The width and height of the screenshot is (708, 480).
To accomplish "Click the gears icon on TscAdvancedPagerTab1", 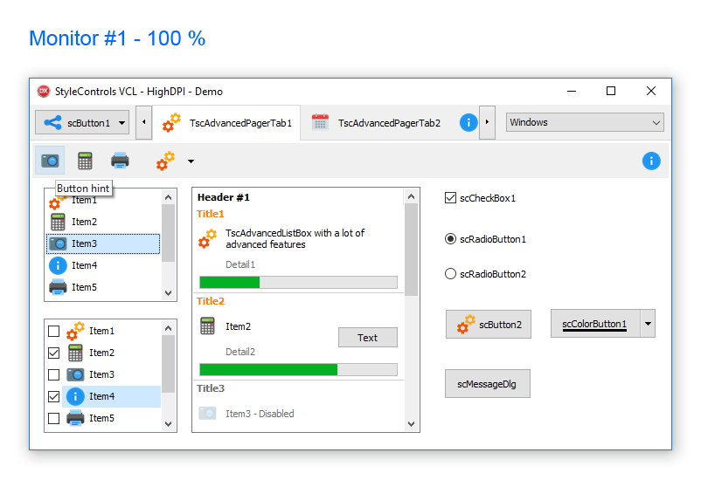I will click(x=171, y=122).
